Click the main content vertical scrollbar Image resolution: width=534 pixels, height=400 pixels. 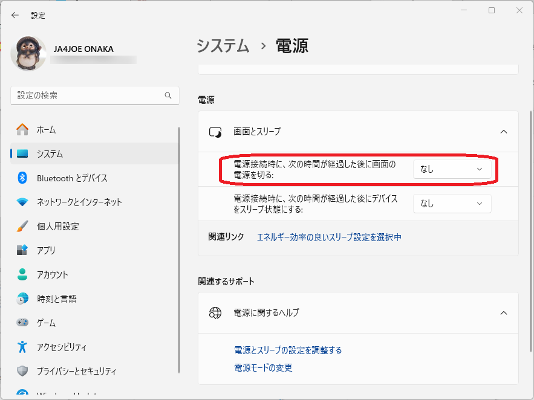tap(530, 231)
